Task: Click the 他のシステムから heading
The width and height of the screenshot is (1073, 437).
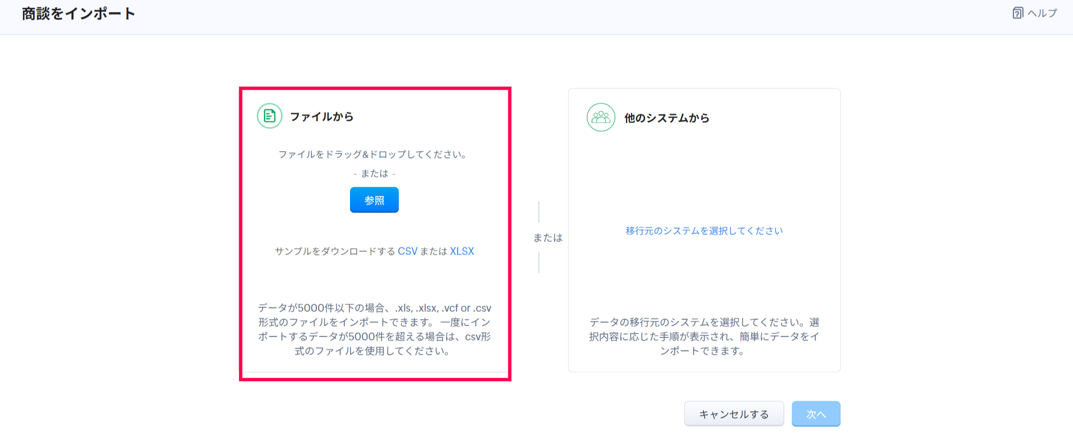Action: [667, 118]
